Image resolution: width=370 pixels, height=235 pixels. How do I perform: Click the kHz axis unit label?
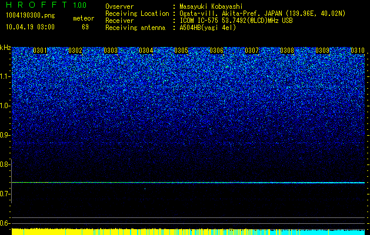pos(5,48)
